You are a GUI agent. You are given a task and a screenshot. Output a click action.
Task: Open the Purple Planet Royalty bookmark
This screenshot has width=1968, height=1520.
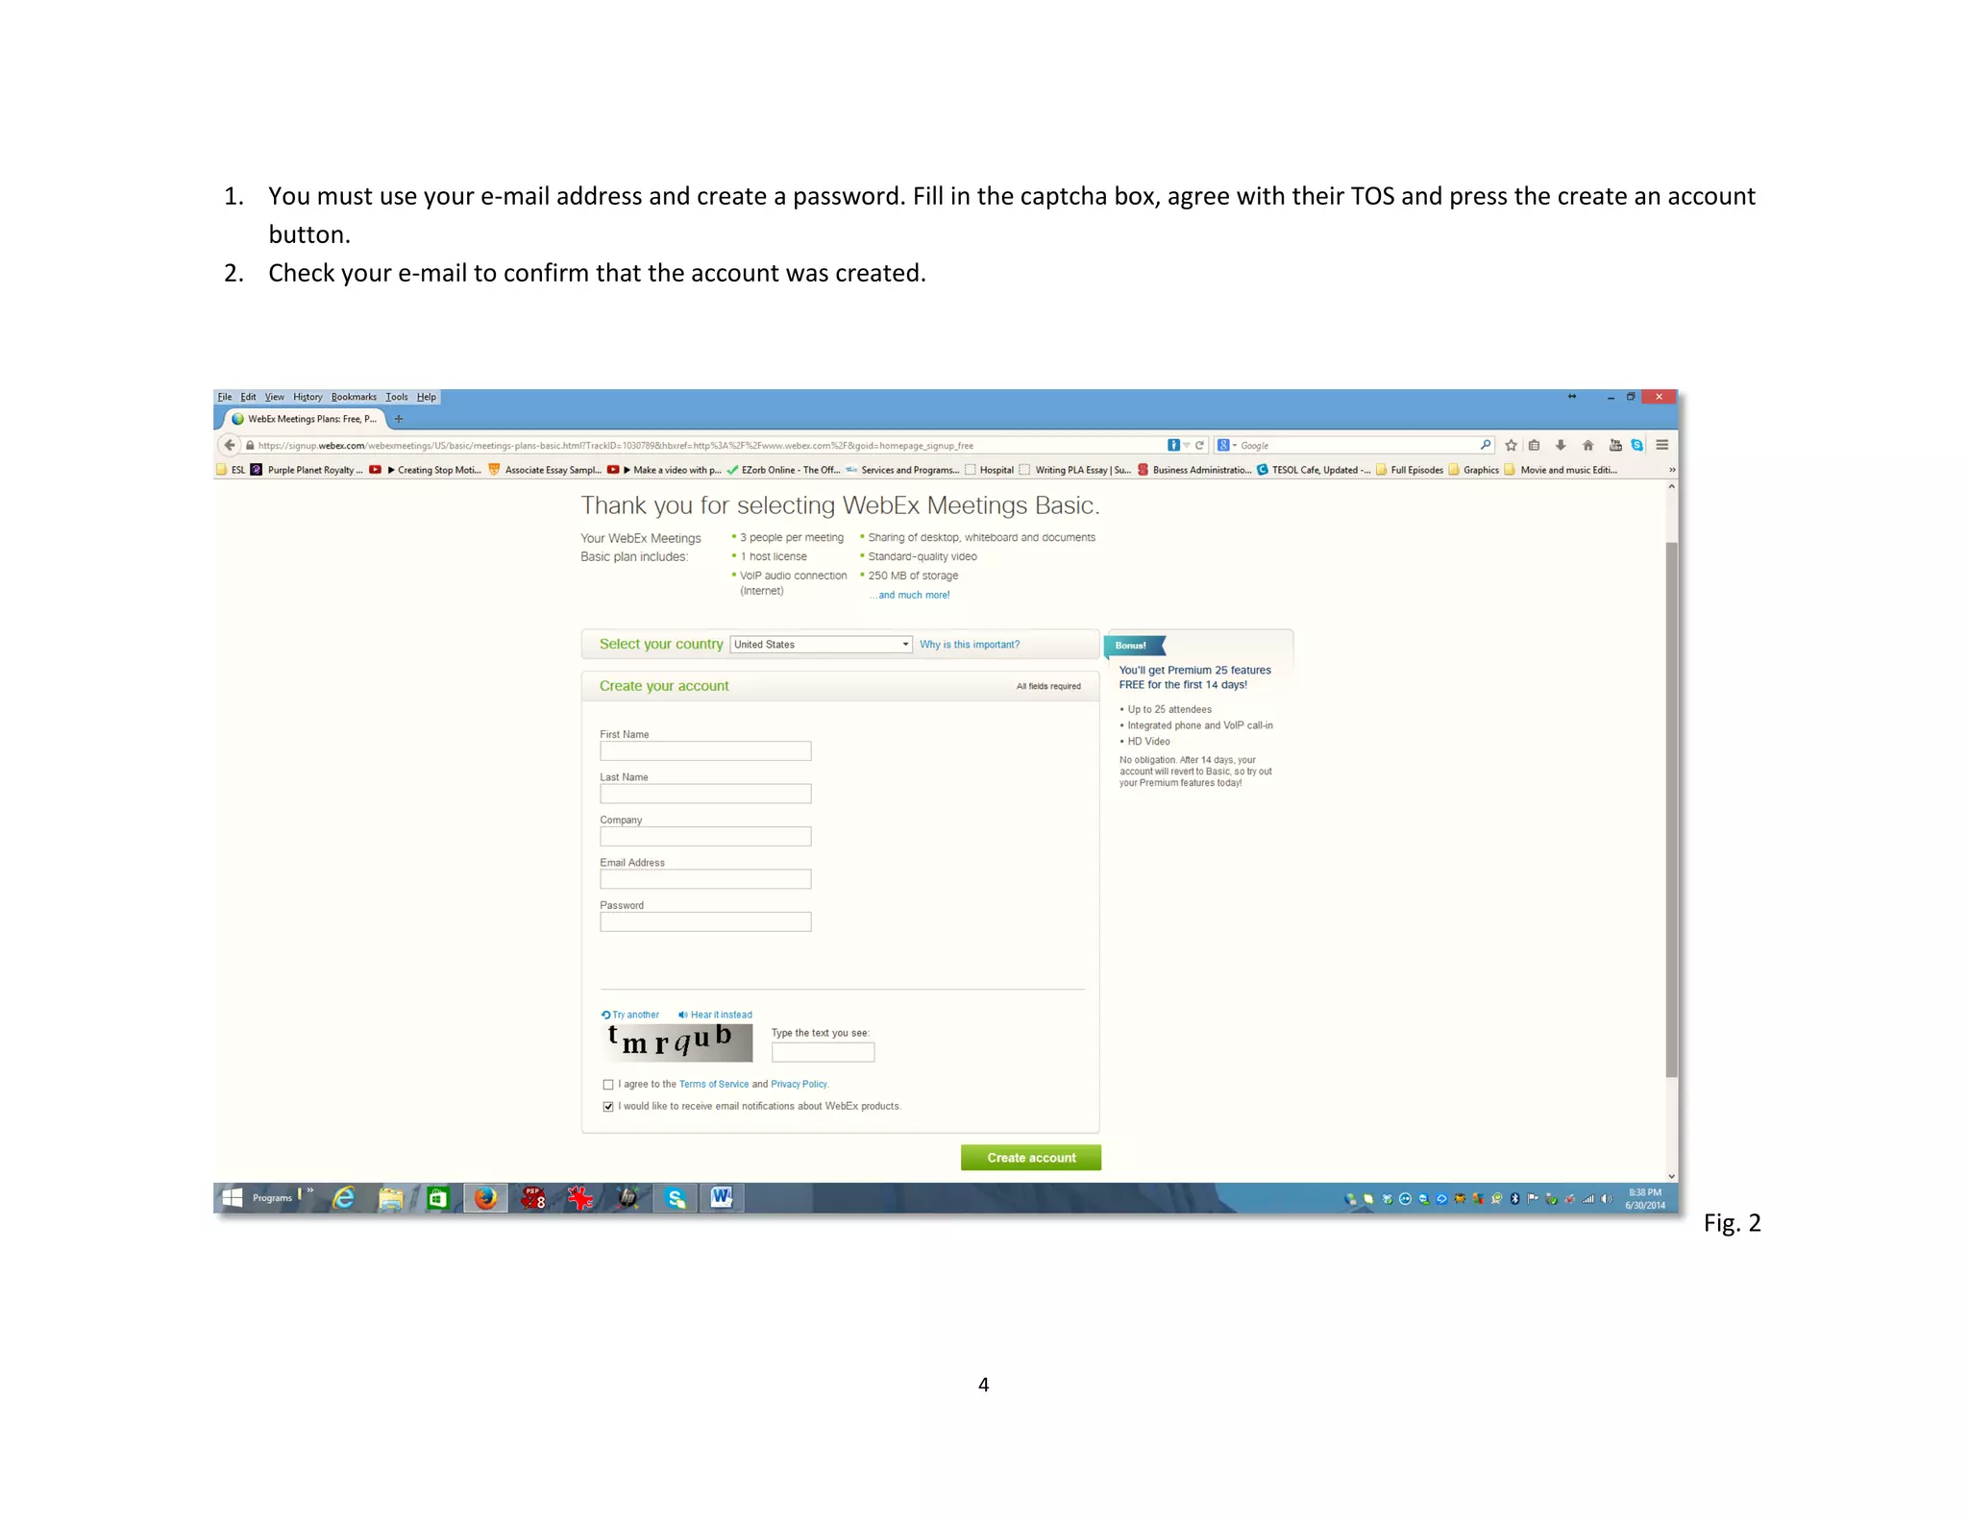[x=307, y=470]
